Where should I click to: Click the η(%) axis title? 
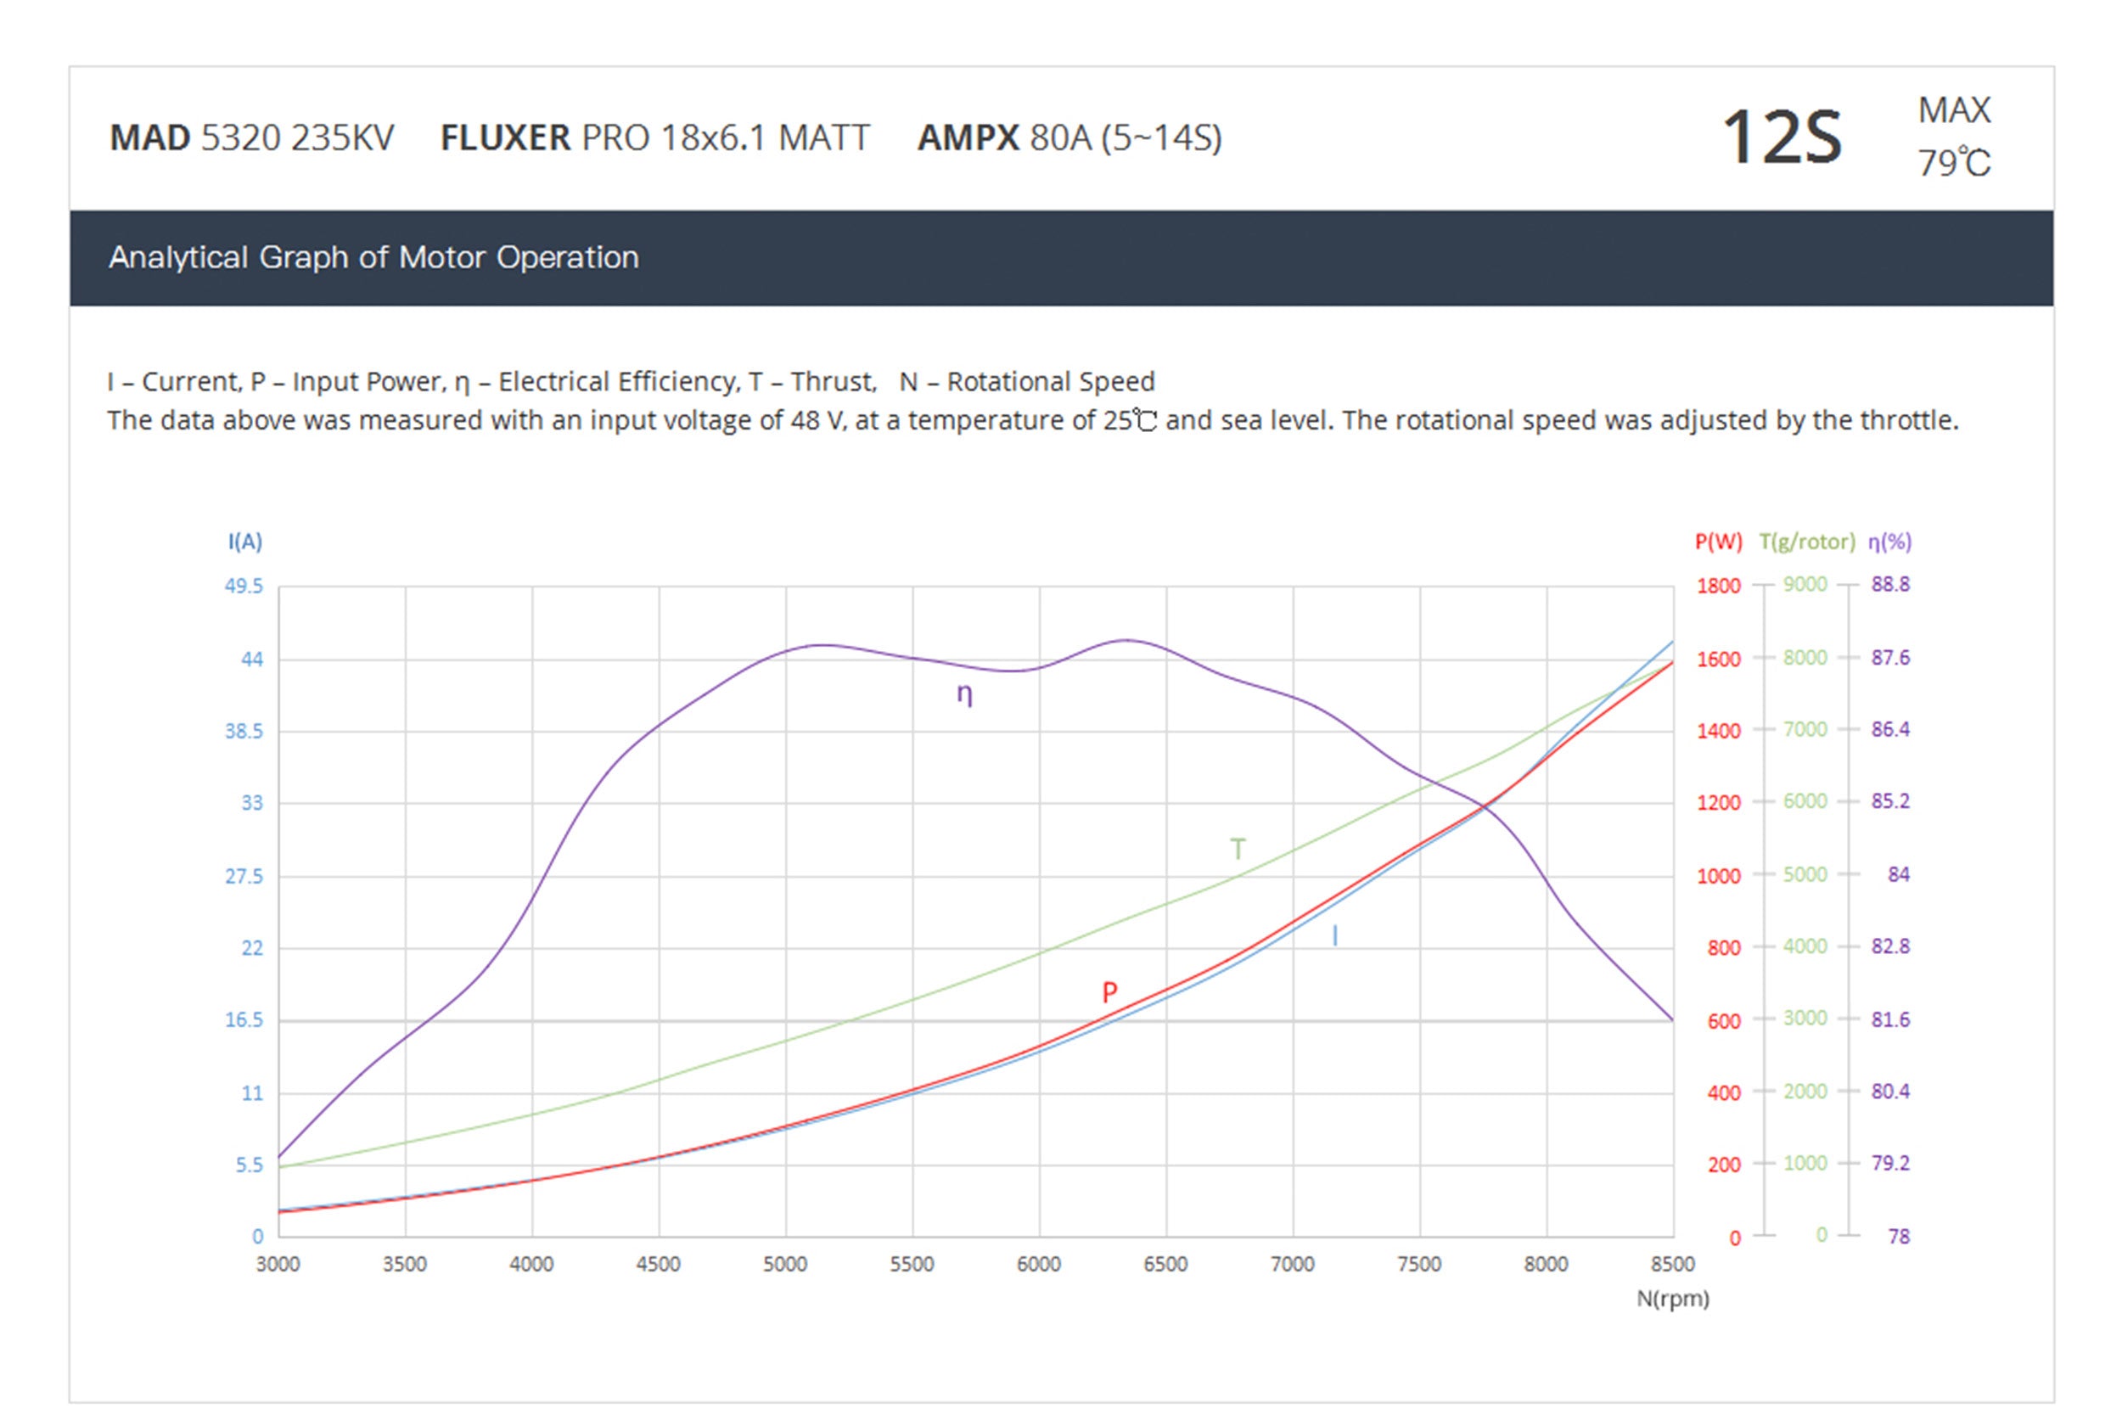tap(1889, 542)
